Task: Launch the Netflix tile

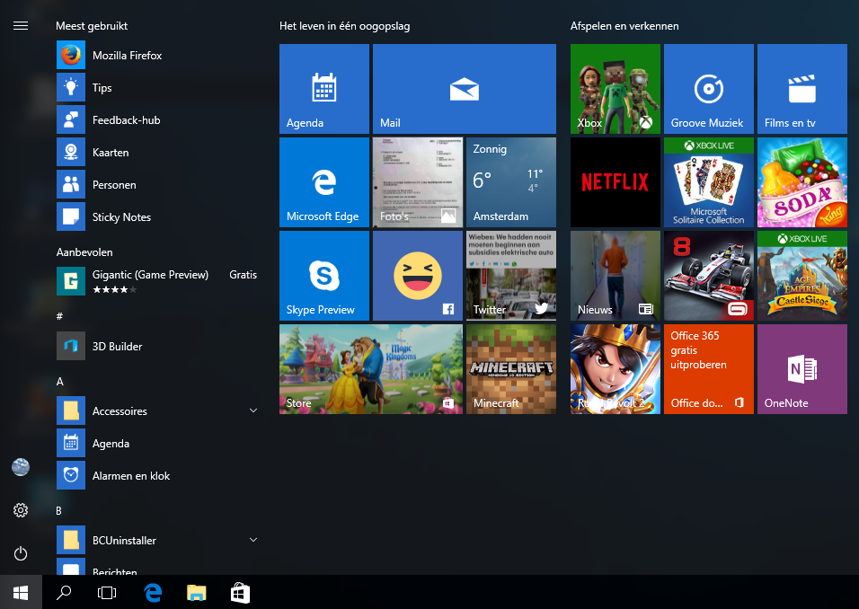Action: pyautogui.click(x=615, y=182)
